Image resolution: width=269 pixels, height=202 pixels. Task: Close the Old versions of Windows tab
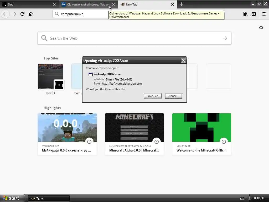(x=113, y=4)
